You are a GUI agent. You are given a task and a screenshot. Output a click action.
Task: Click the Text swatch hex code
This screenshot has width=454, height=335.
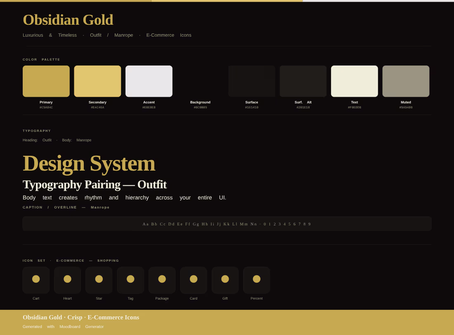click(355, 108)
